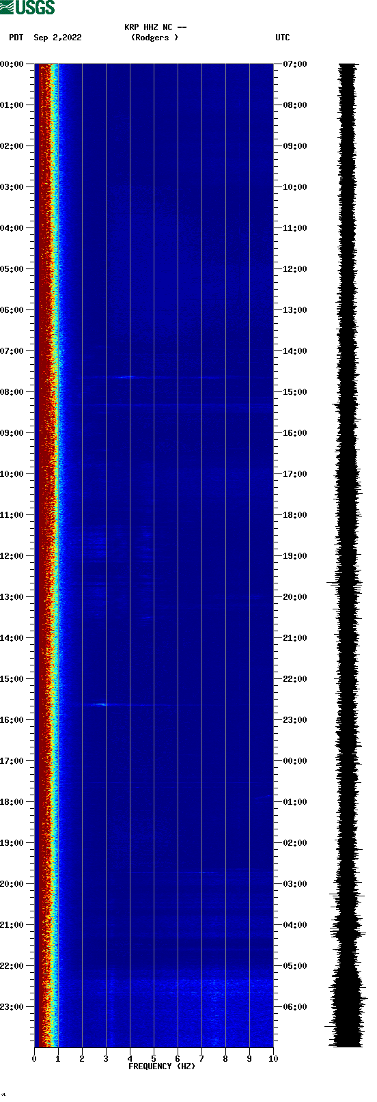
Task: Click the 06:00 PDT time label
Action: click(12, 310)
